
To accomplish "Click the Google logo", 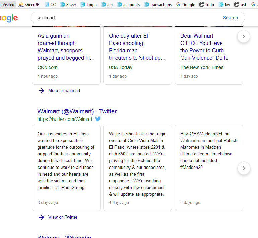I will click(x=9, y=18).
